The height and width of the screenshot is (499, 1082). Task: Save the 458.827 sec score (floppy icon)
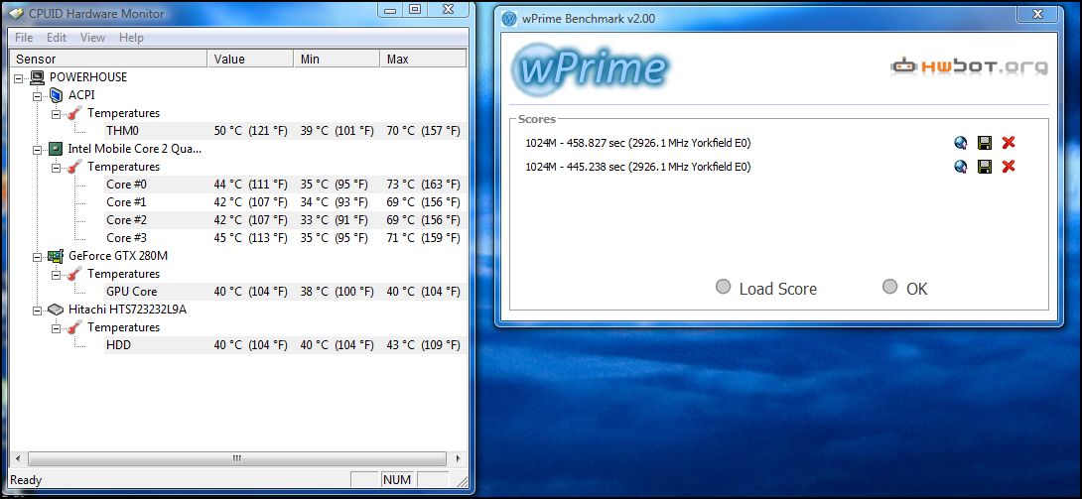(985, 144)
